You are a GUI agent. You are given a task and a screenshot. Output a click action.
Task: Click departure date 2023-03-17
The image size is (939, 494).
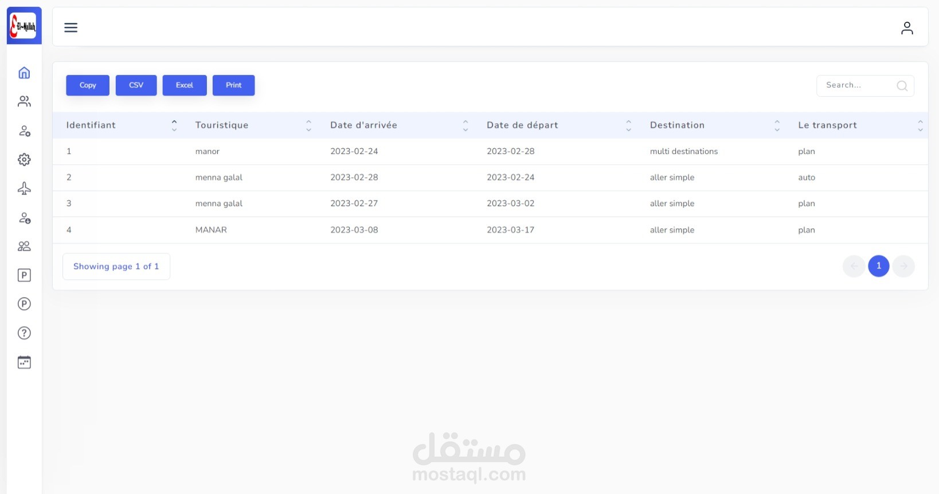click(x=510, y=230)
